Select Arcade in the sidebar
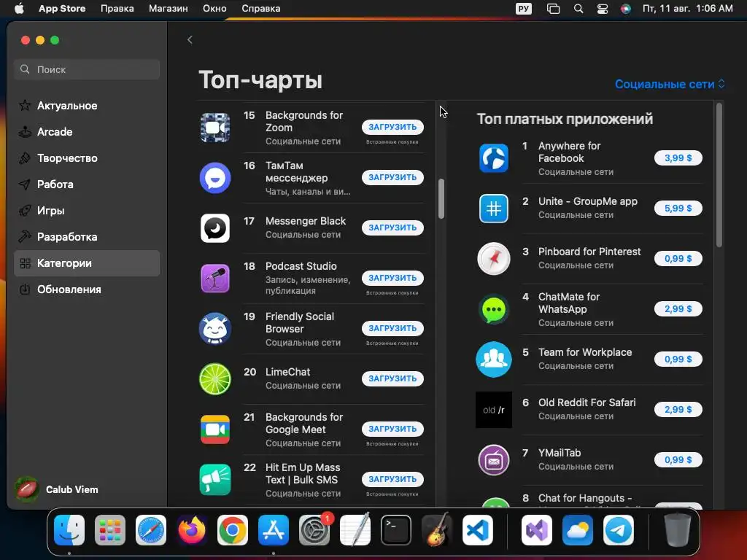 pos(87,132)
